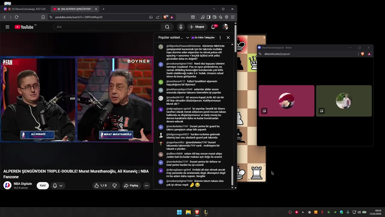
Task: Click chat author @cemhoca4111
Action: 176,81
